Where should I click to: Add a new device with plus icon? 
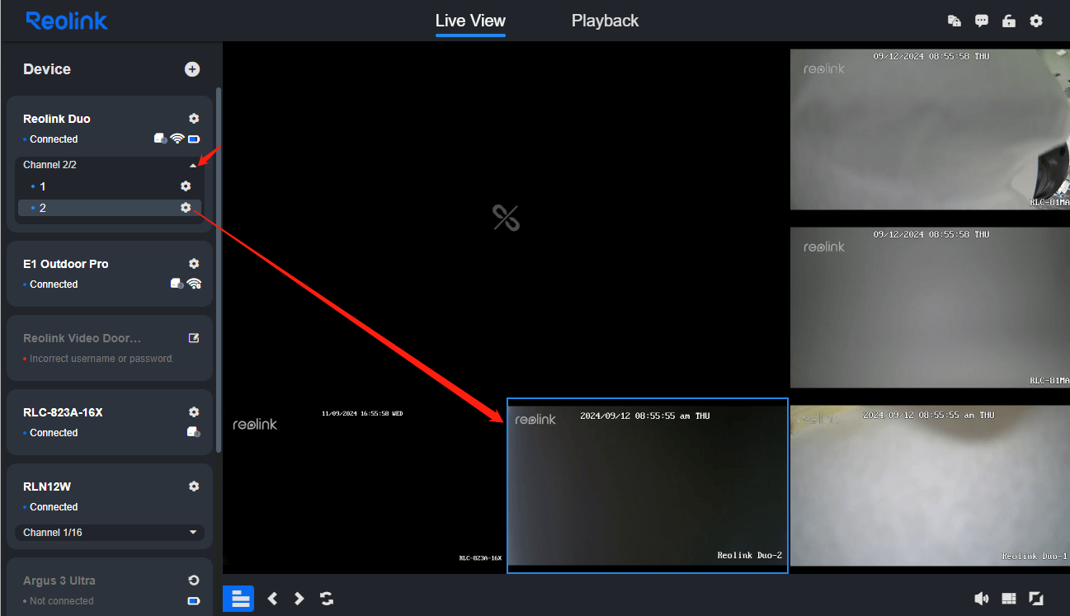192,69
